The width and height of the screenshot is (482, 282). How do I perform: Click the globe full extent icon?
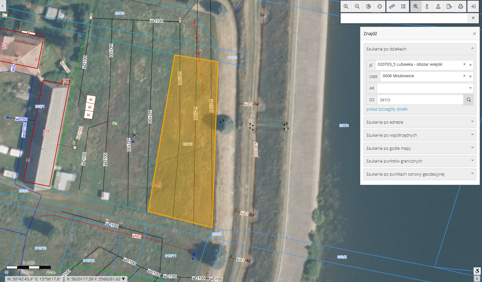[368, 6]
